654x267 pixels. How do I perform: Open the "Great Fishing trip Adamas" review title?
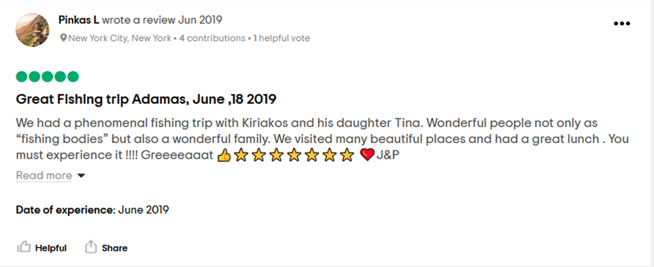click(x=146, y=99)
